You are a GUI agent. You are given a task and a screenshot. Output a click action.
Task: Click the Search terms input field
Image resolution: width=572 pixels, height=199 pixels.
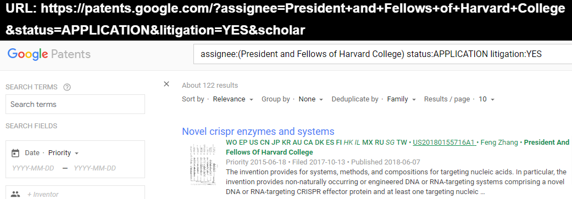(75, 104)
